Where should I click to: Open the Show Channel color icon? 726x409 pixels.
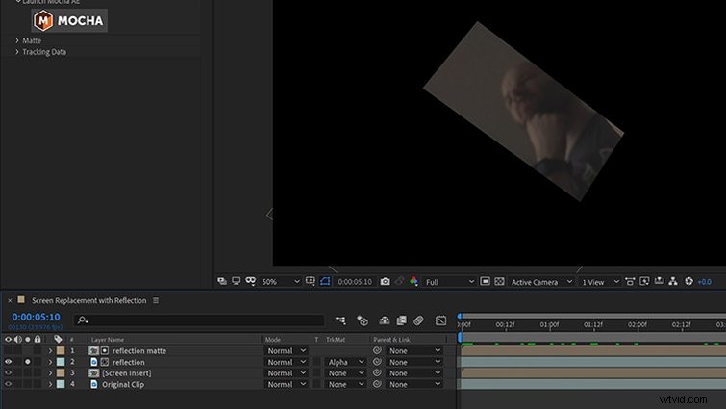coord(413,281)
